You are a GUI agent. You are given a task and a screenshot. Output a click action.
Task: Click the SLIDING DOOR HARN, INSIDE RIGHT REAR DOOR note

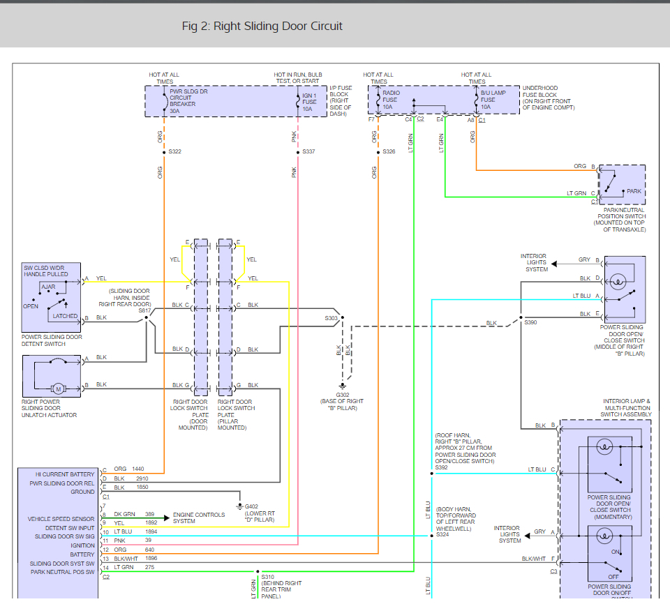[x=125, y=298]
